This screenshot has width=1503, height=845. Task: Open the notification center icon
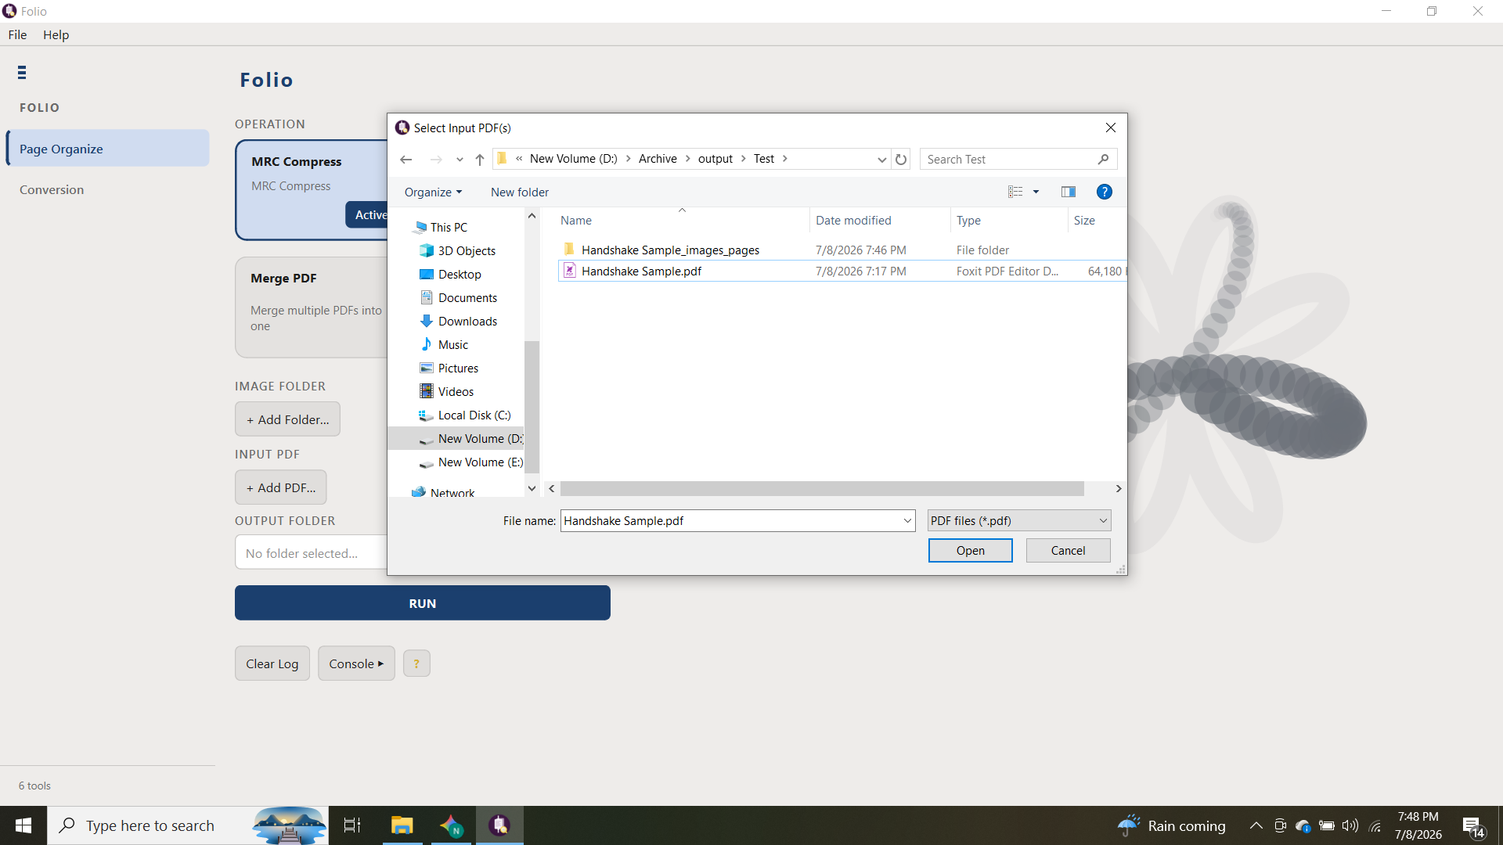pyautogui.click(x=1473, y=826)
